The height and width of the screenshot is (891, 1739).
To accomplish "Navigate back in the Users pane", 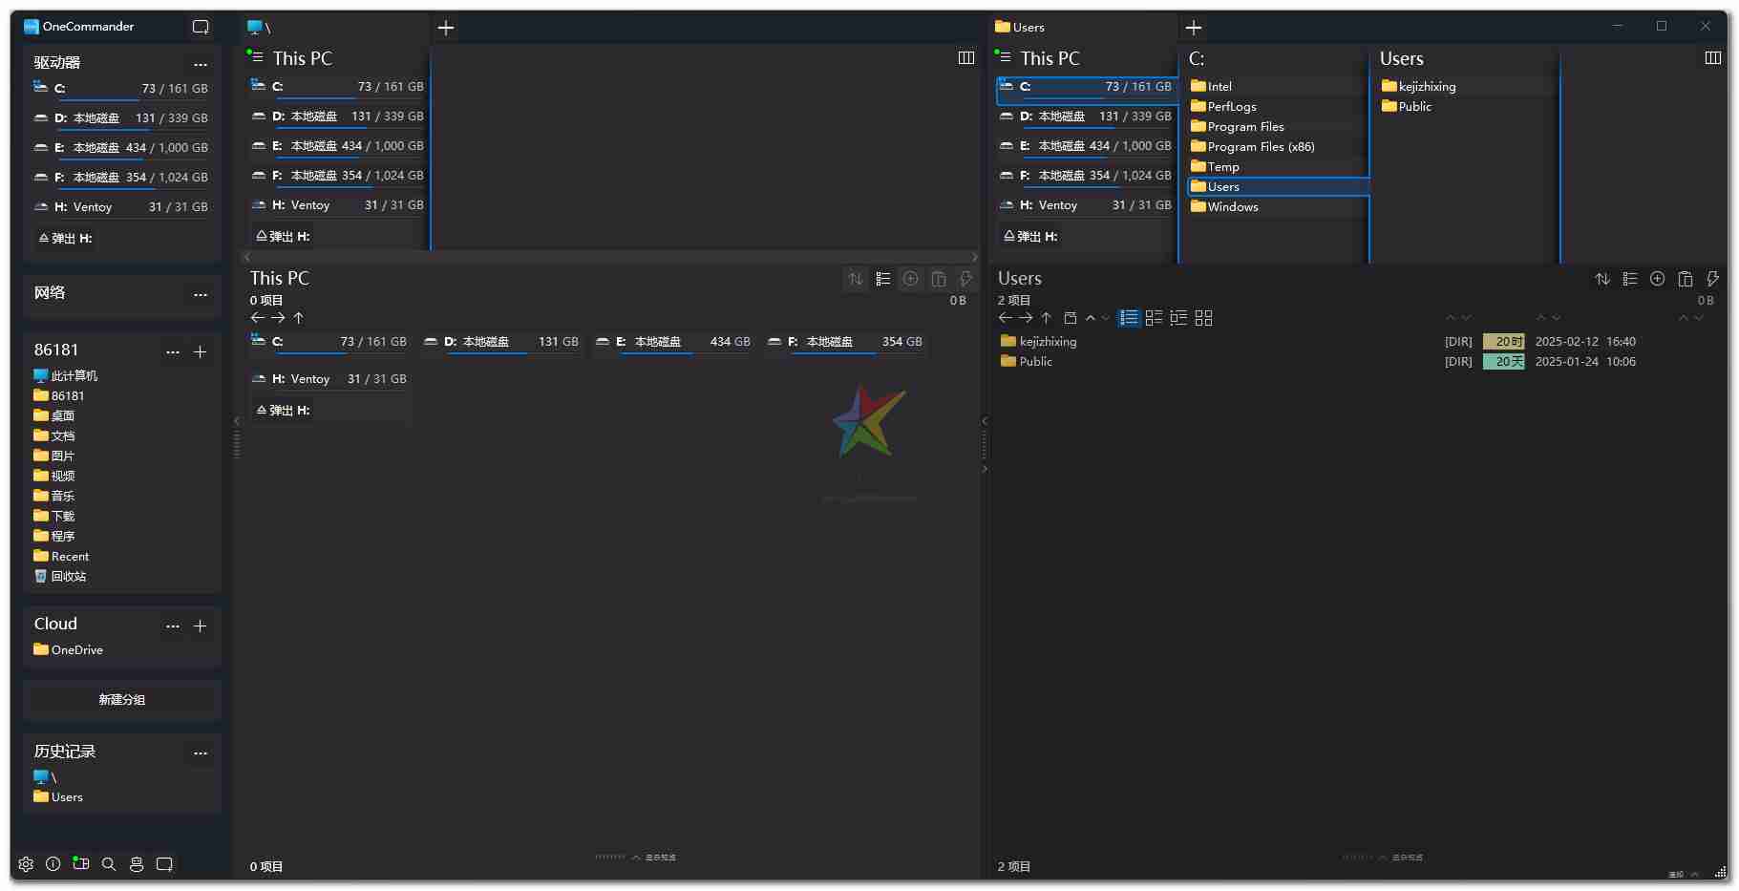I will (x=1006, y=318).
